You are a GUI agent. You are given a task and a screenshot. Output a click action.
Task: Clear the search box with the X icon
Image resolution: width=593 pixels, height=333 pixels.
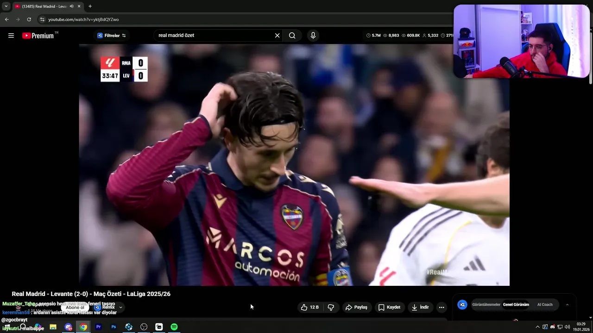pyautogui.click(x=278, y=36)
